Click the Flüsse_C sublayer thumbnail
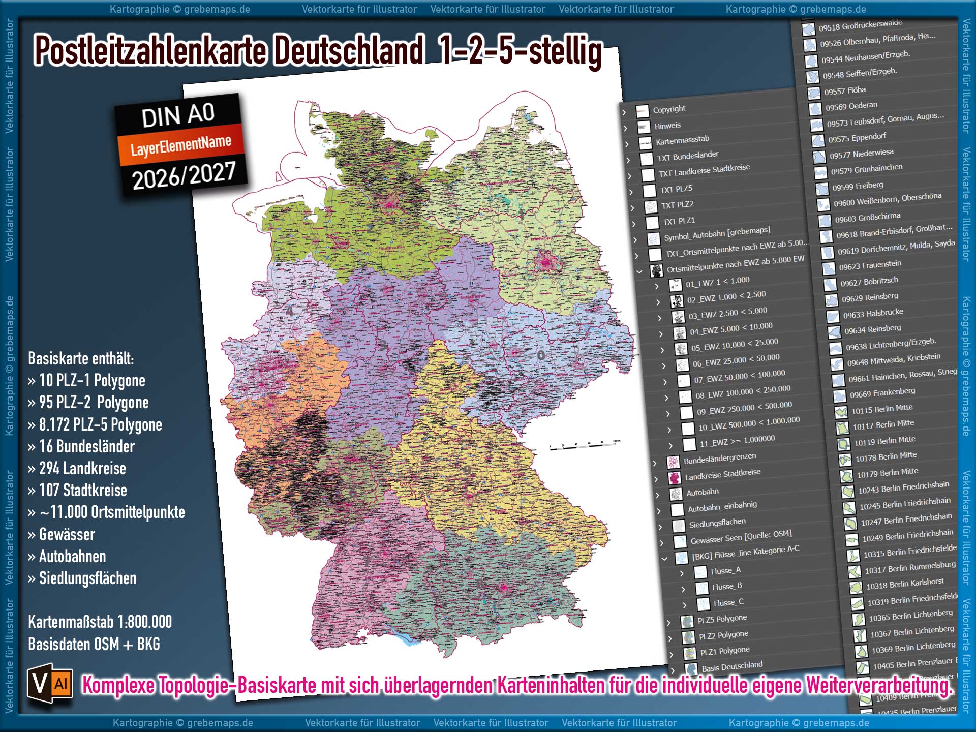This screenshot has width=976, height=732. [x=704, y=604]
